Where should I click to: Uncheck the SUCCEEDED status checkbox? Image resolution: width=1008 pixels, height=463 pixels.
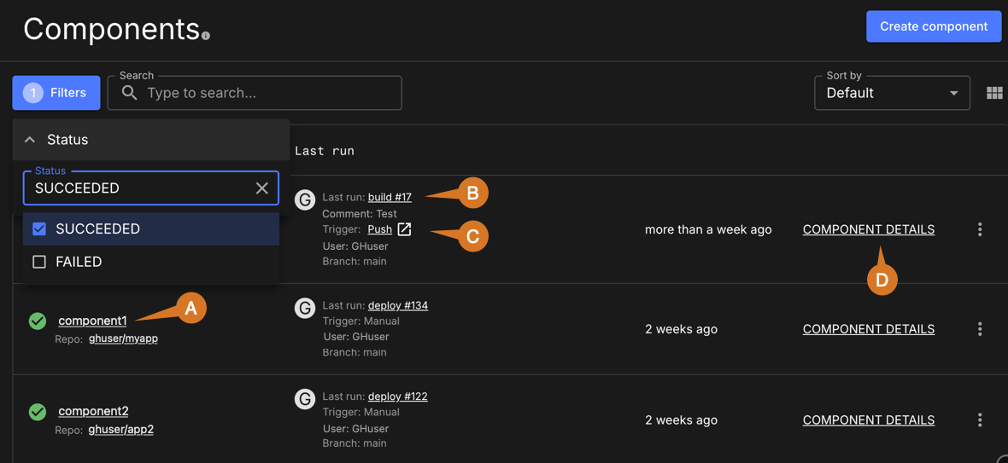click(x=39, y=229)
